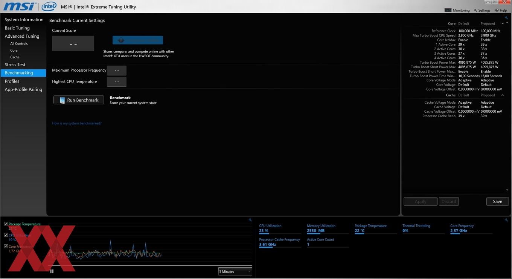Open the Help menu
The height and width of the screenshot is (279, 512).
point(501,10)
